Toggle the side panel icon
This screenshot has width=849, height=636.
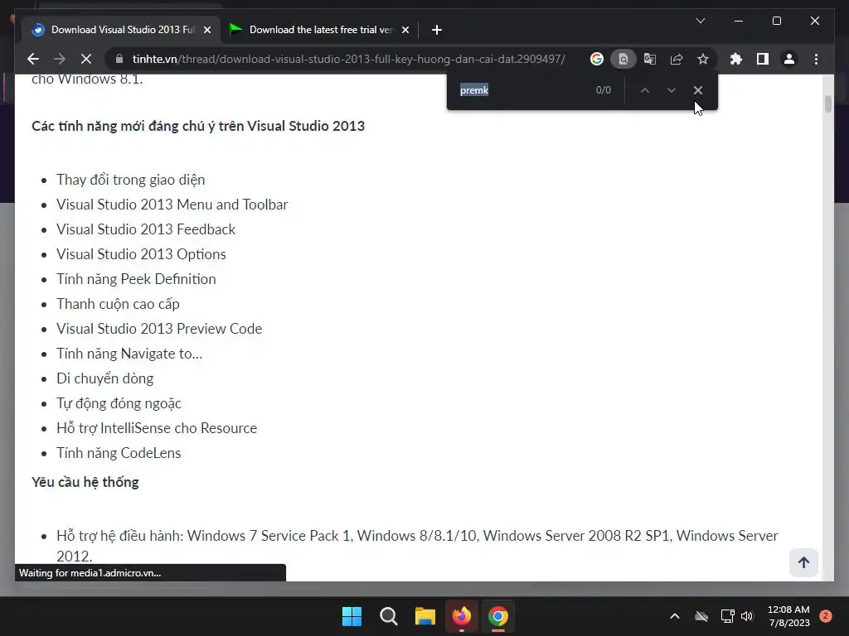tap(763, 59)
